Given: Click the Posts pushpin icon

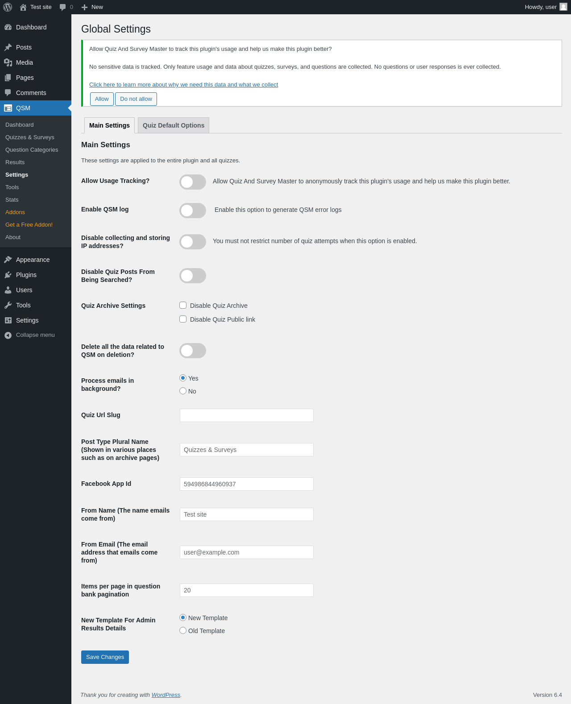Looking at the screenshot, I should coord(8,47).
